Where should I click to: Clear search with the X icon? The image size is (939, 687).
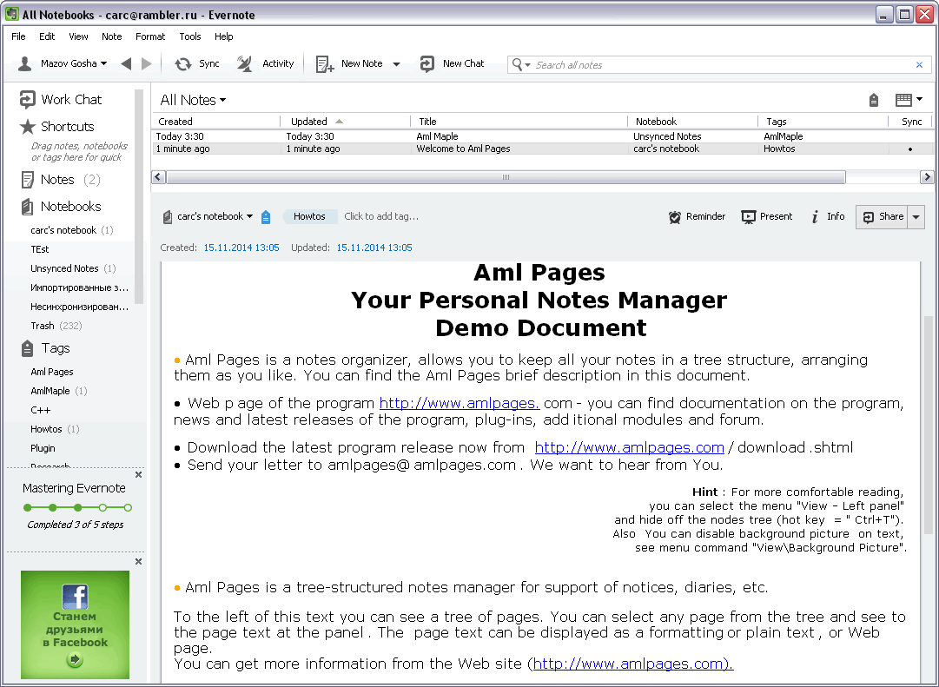coord(919,64)
